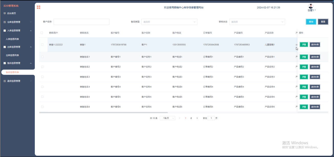
Task: Click the 共 13 条 total count text
Action: pos(154,118)
